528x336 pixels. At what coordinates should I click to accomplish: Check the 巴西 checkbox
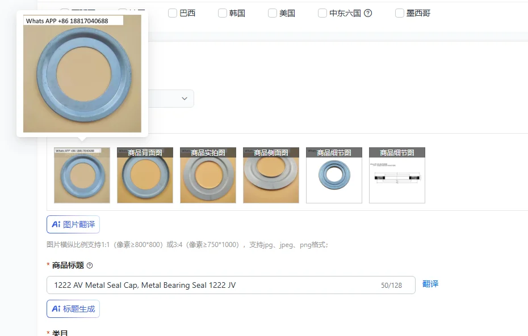point(173,12)
